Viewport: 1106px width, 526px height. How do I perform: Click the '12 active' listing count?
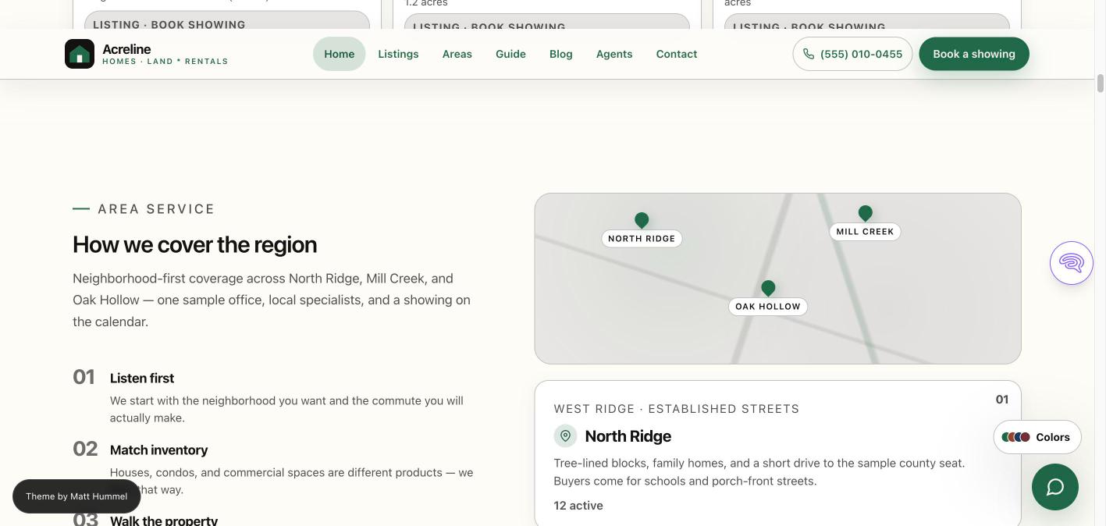[x=578, y=506]
